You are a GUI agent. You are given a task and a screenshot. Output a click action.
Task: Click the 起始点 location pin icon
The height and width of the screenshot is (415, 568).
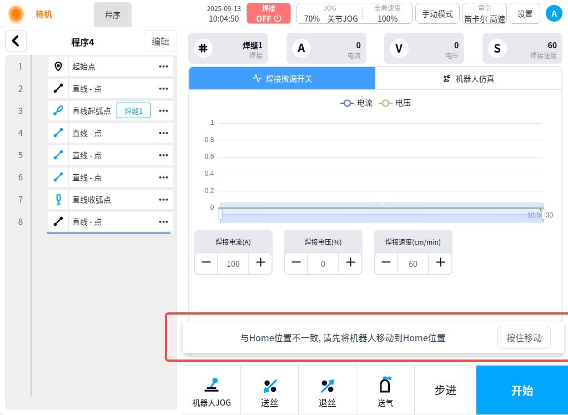coord(58,67)
